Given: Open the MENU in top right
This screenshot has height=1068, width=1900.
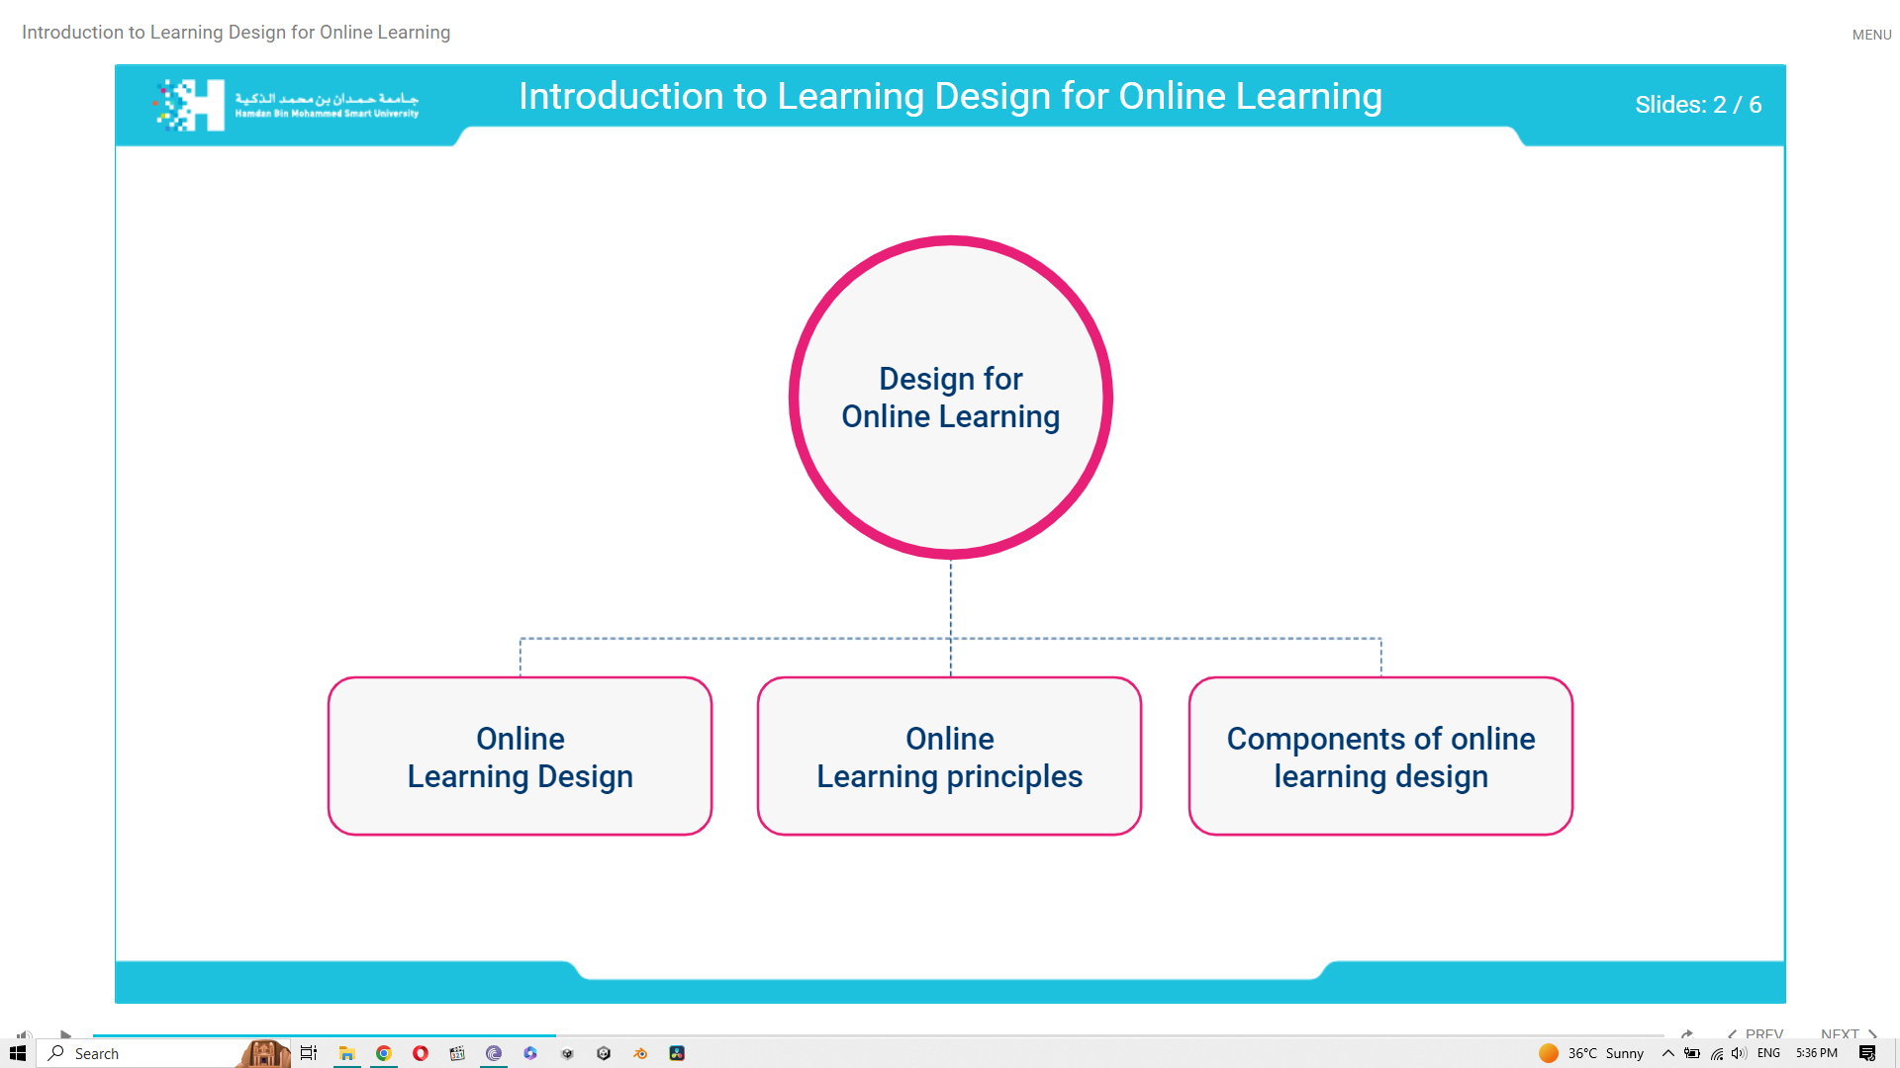Looking at the screenshot, I should (1871, 35).
